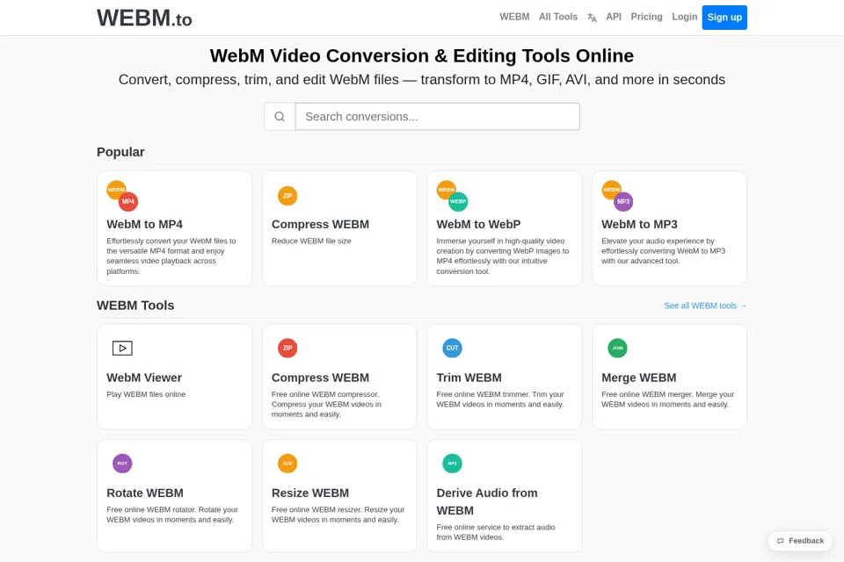Follow the See all WEBM tools link

[x=705, y=306]
